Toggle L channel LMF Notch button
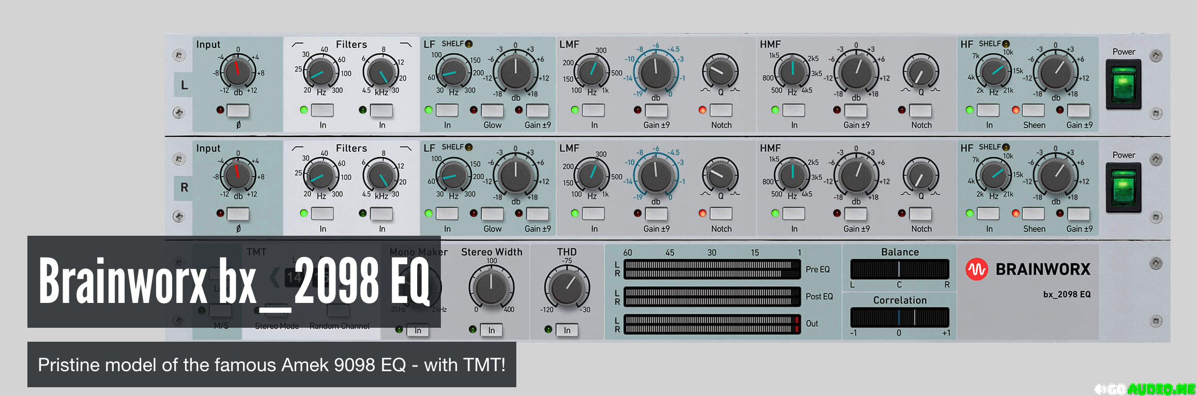The height and width of the screenshot is (396, 1197). pos(721,110)
